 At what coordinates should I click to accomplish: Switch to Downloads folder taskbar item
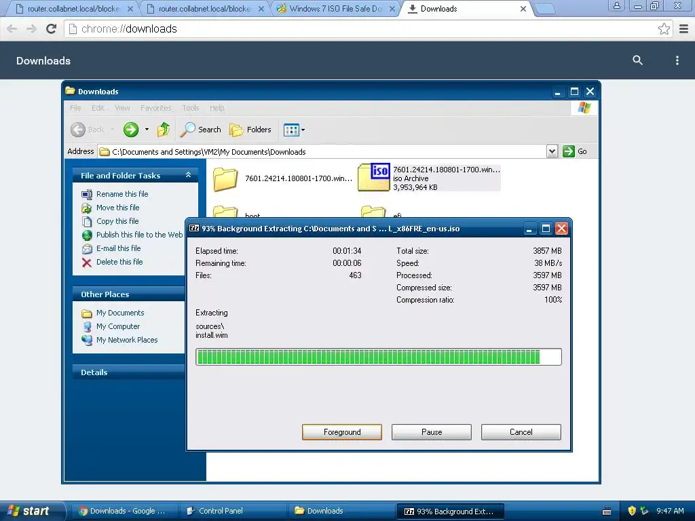coord(341,511)
